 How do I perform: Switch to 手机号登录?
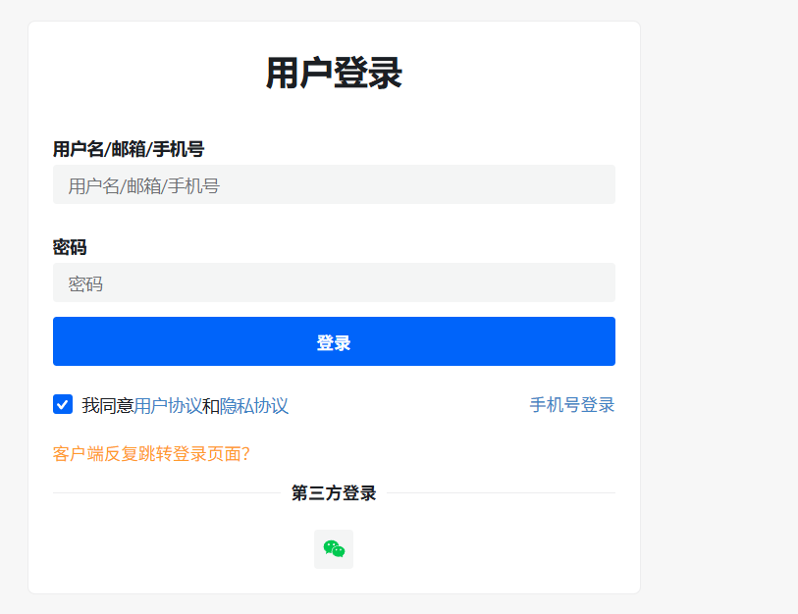[x=572, y=405]
